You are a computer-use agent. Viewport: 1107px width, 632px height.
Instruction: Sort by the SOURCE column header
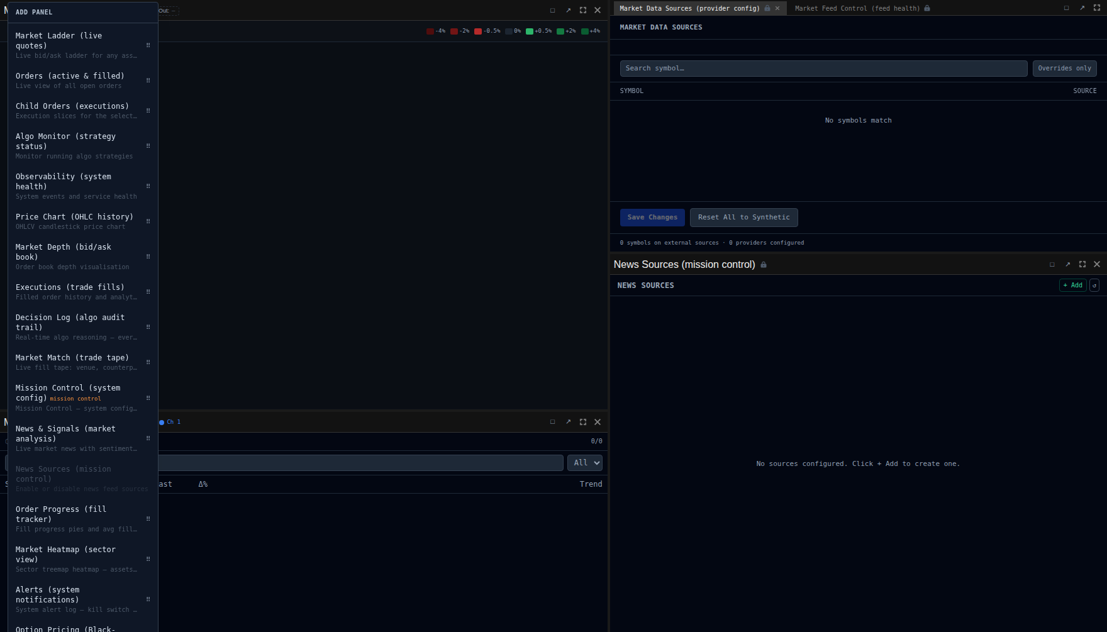[x=1084, y=91]
